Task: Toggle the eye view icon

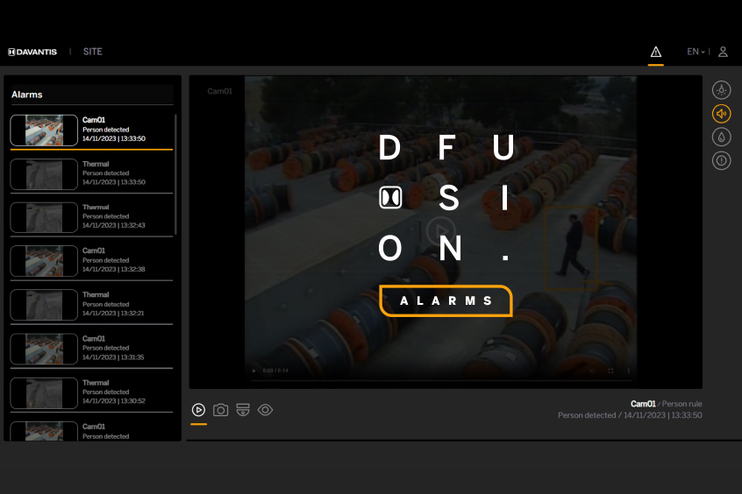Action: (x=265, y=410)
